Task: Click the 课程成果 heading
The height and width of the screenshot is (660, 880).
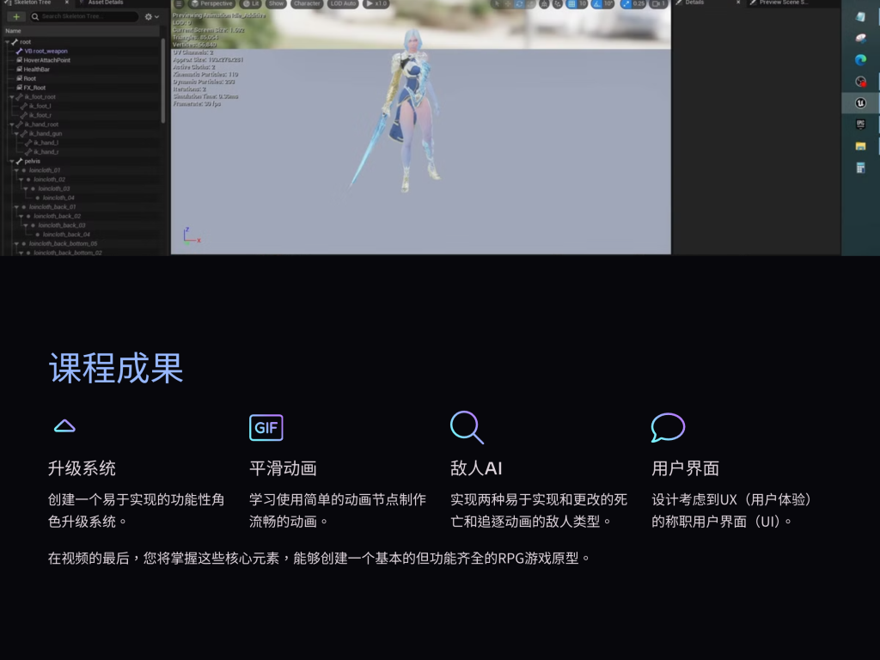Action: [116, 368]
